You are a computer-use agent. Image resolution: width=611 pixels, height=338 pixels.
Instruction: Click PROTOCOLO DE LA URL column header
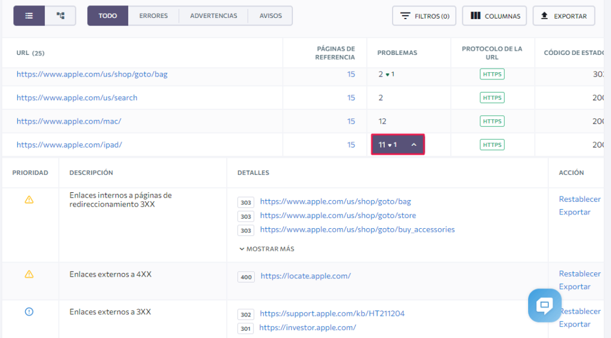click(492, 53)
